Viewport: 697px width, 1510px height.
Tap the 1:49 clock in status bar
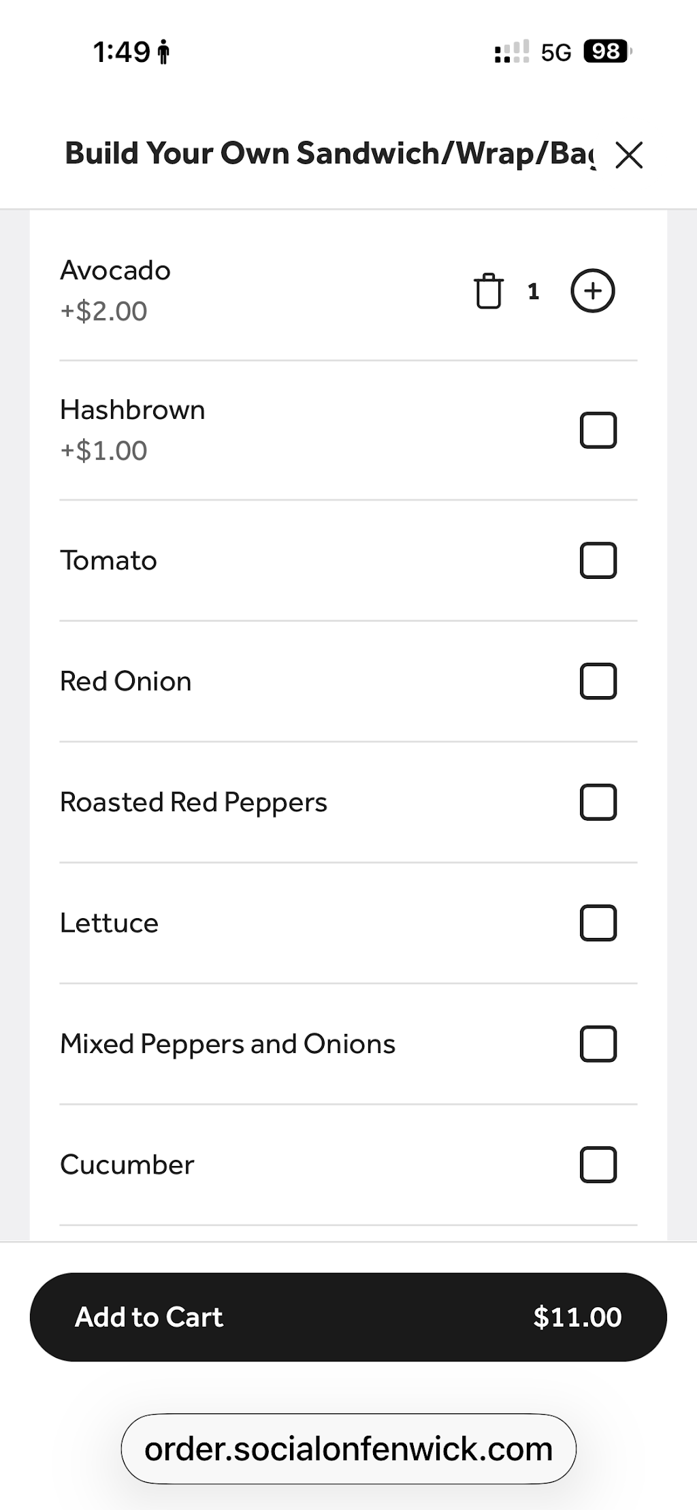[x=122, y=52]
